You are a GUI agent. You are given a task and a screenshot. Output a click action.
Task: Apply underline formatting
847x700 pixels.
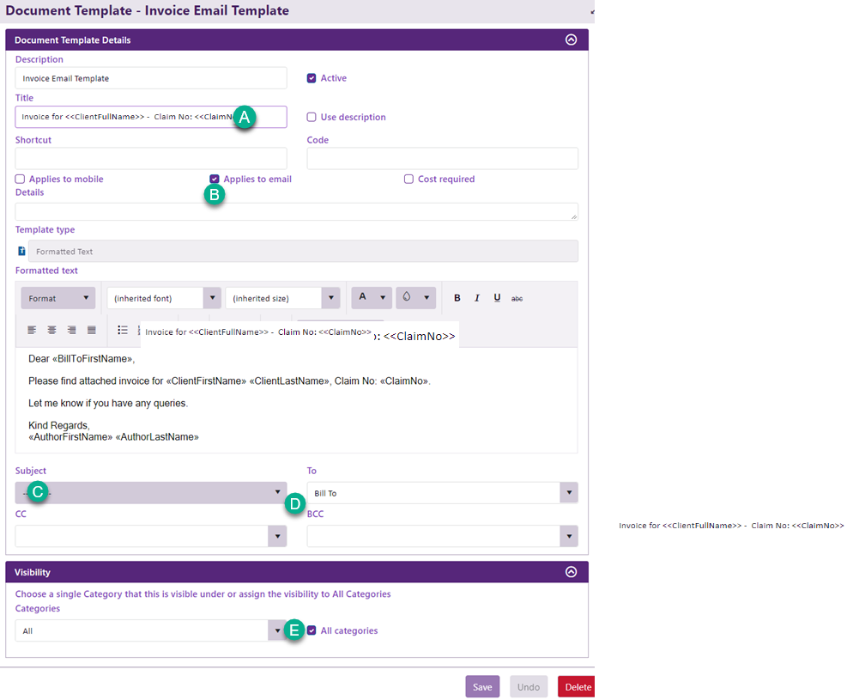click(x=497, y=298)
